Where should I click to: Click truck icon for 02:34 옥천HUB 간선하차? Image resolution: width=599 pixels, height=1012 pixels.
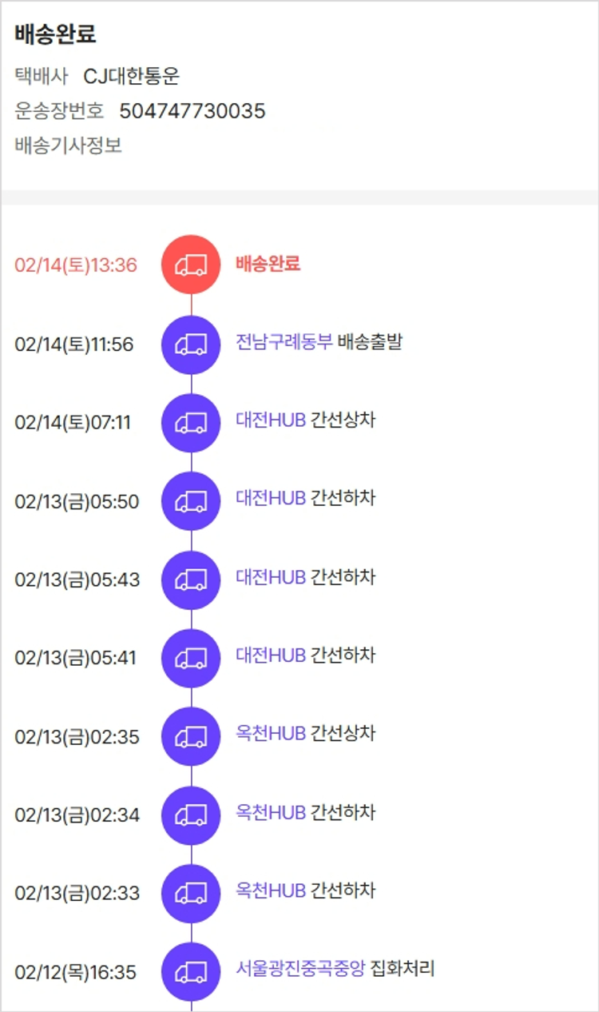coord(191,815)
